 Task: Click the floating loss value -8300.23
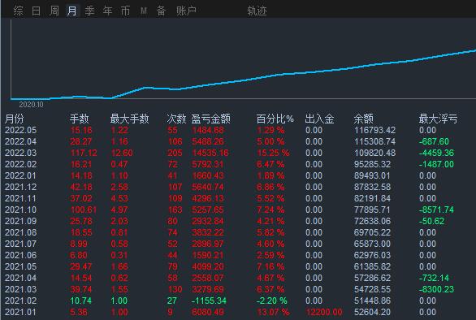tap(436, 289)
